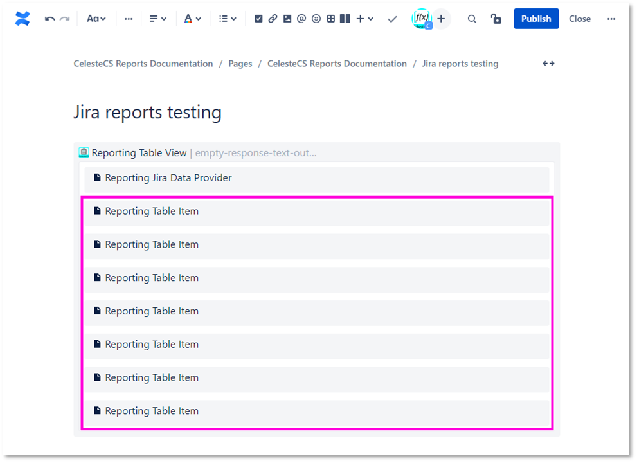Screen dimensions: 637x463
Task: Open the text styles dropdown
Action: [96, 19]
